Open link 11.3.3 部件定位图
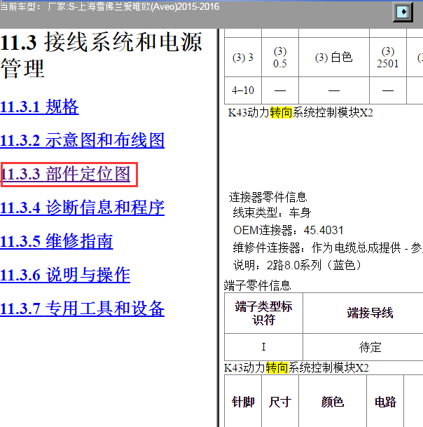 click(x=66, y=174)
